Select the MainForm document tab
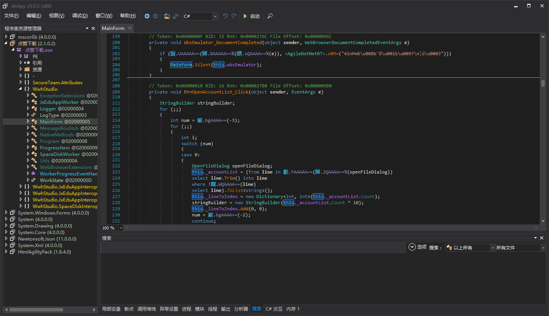The width and height of the screenshot is (549, 316). (x=113, y=28)
